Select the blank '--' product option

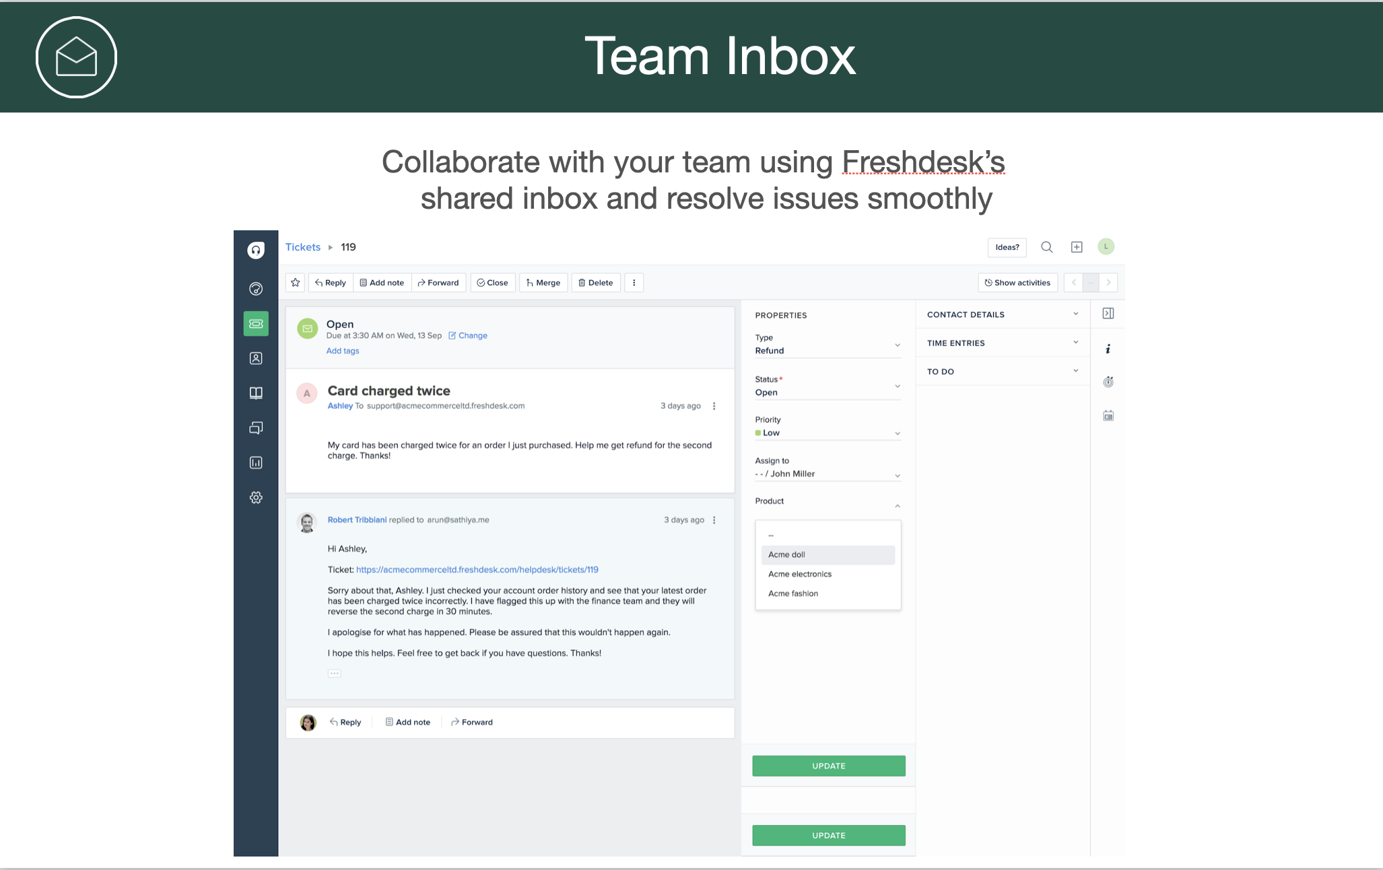tap(828, 535)
